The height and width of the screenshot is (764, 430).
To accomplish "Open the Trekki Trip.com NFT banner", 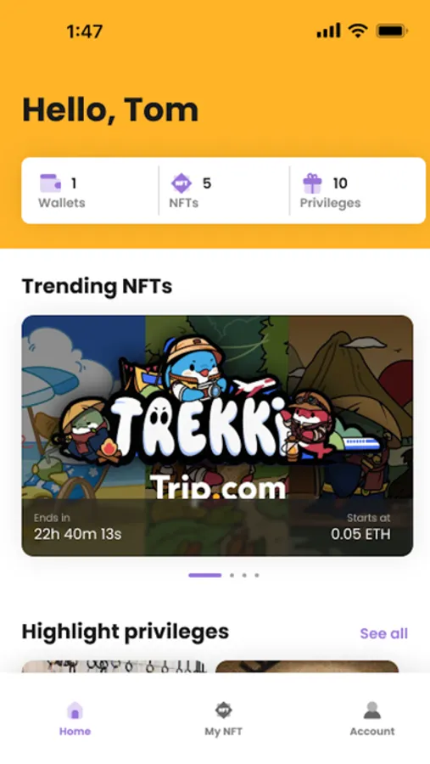I will click(x=217, y=435).
